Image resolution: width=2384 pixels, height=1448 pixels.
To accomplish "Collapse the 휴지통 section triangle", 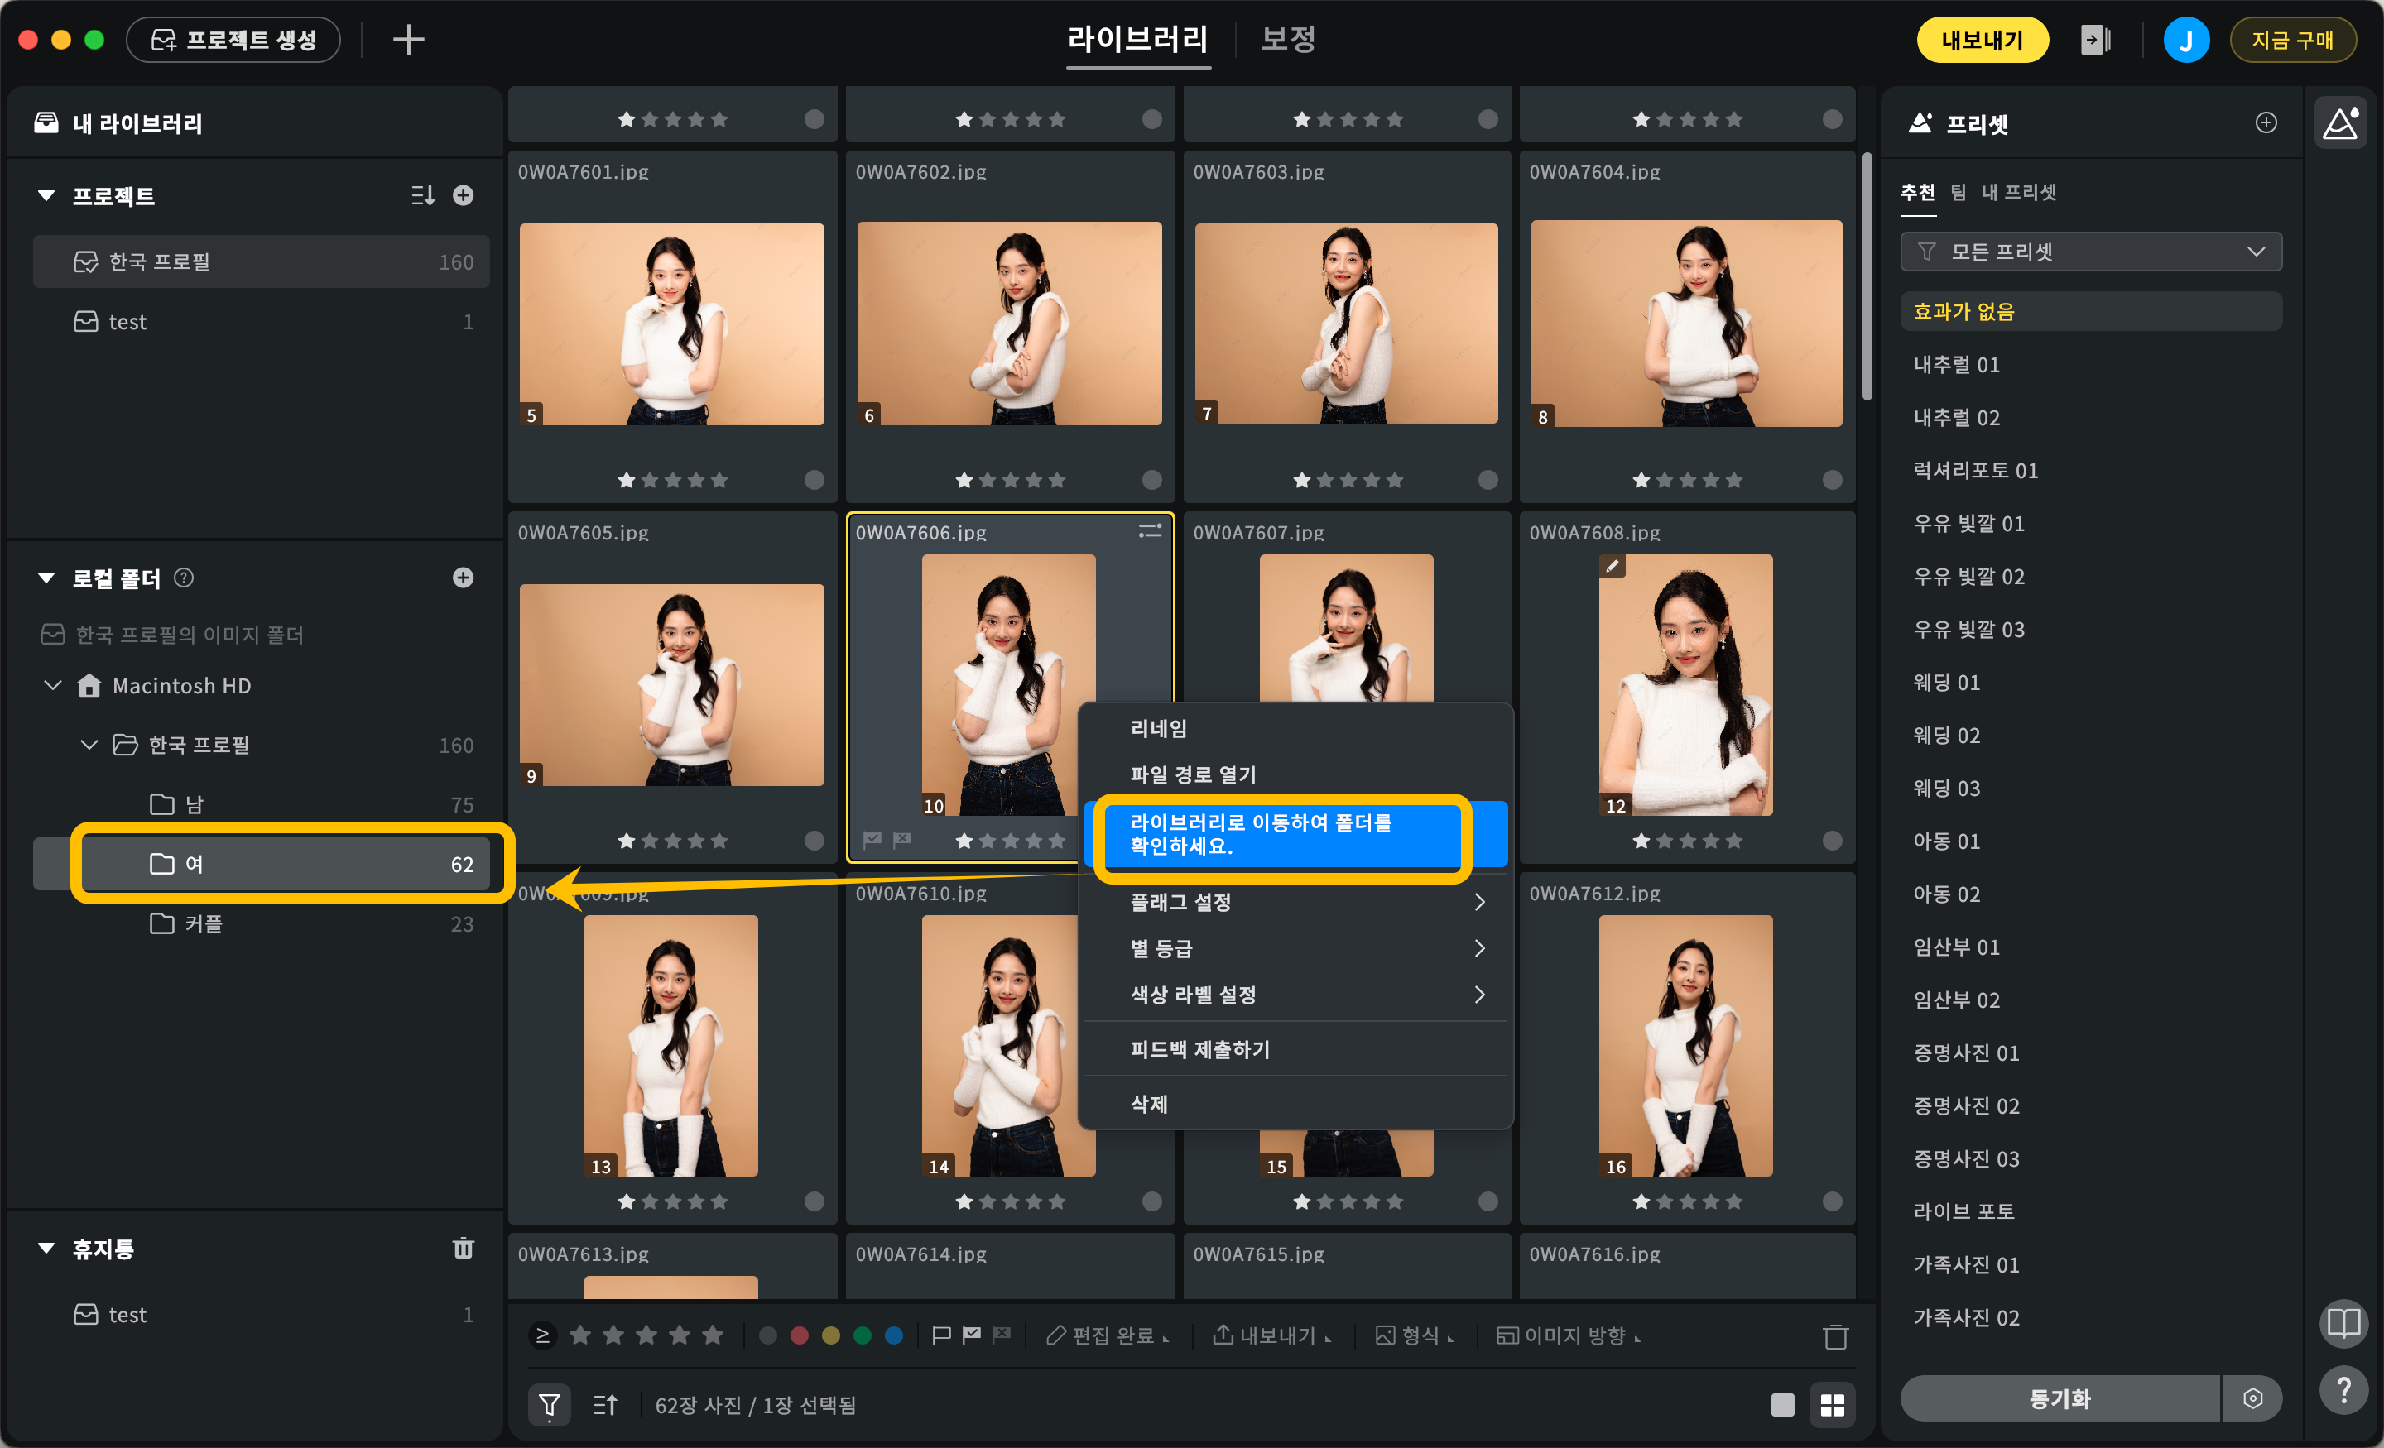I will pyautogui.click(x=46, y=1248).
